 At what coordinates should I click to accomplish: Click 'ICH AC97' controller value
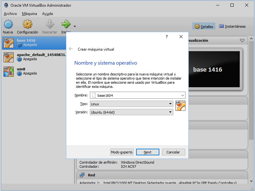pos(128,166)
